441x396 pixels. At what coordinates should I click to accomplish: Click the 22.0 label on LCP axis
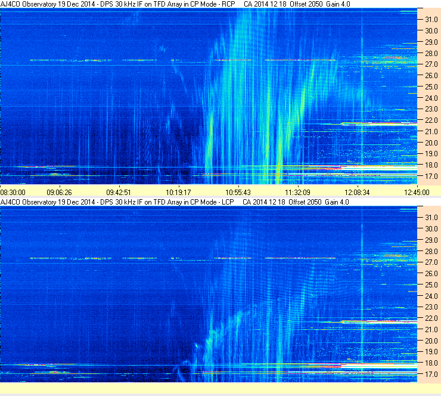pos(431,318)
